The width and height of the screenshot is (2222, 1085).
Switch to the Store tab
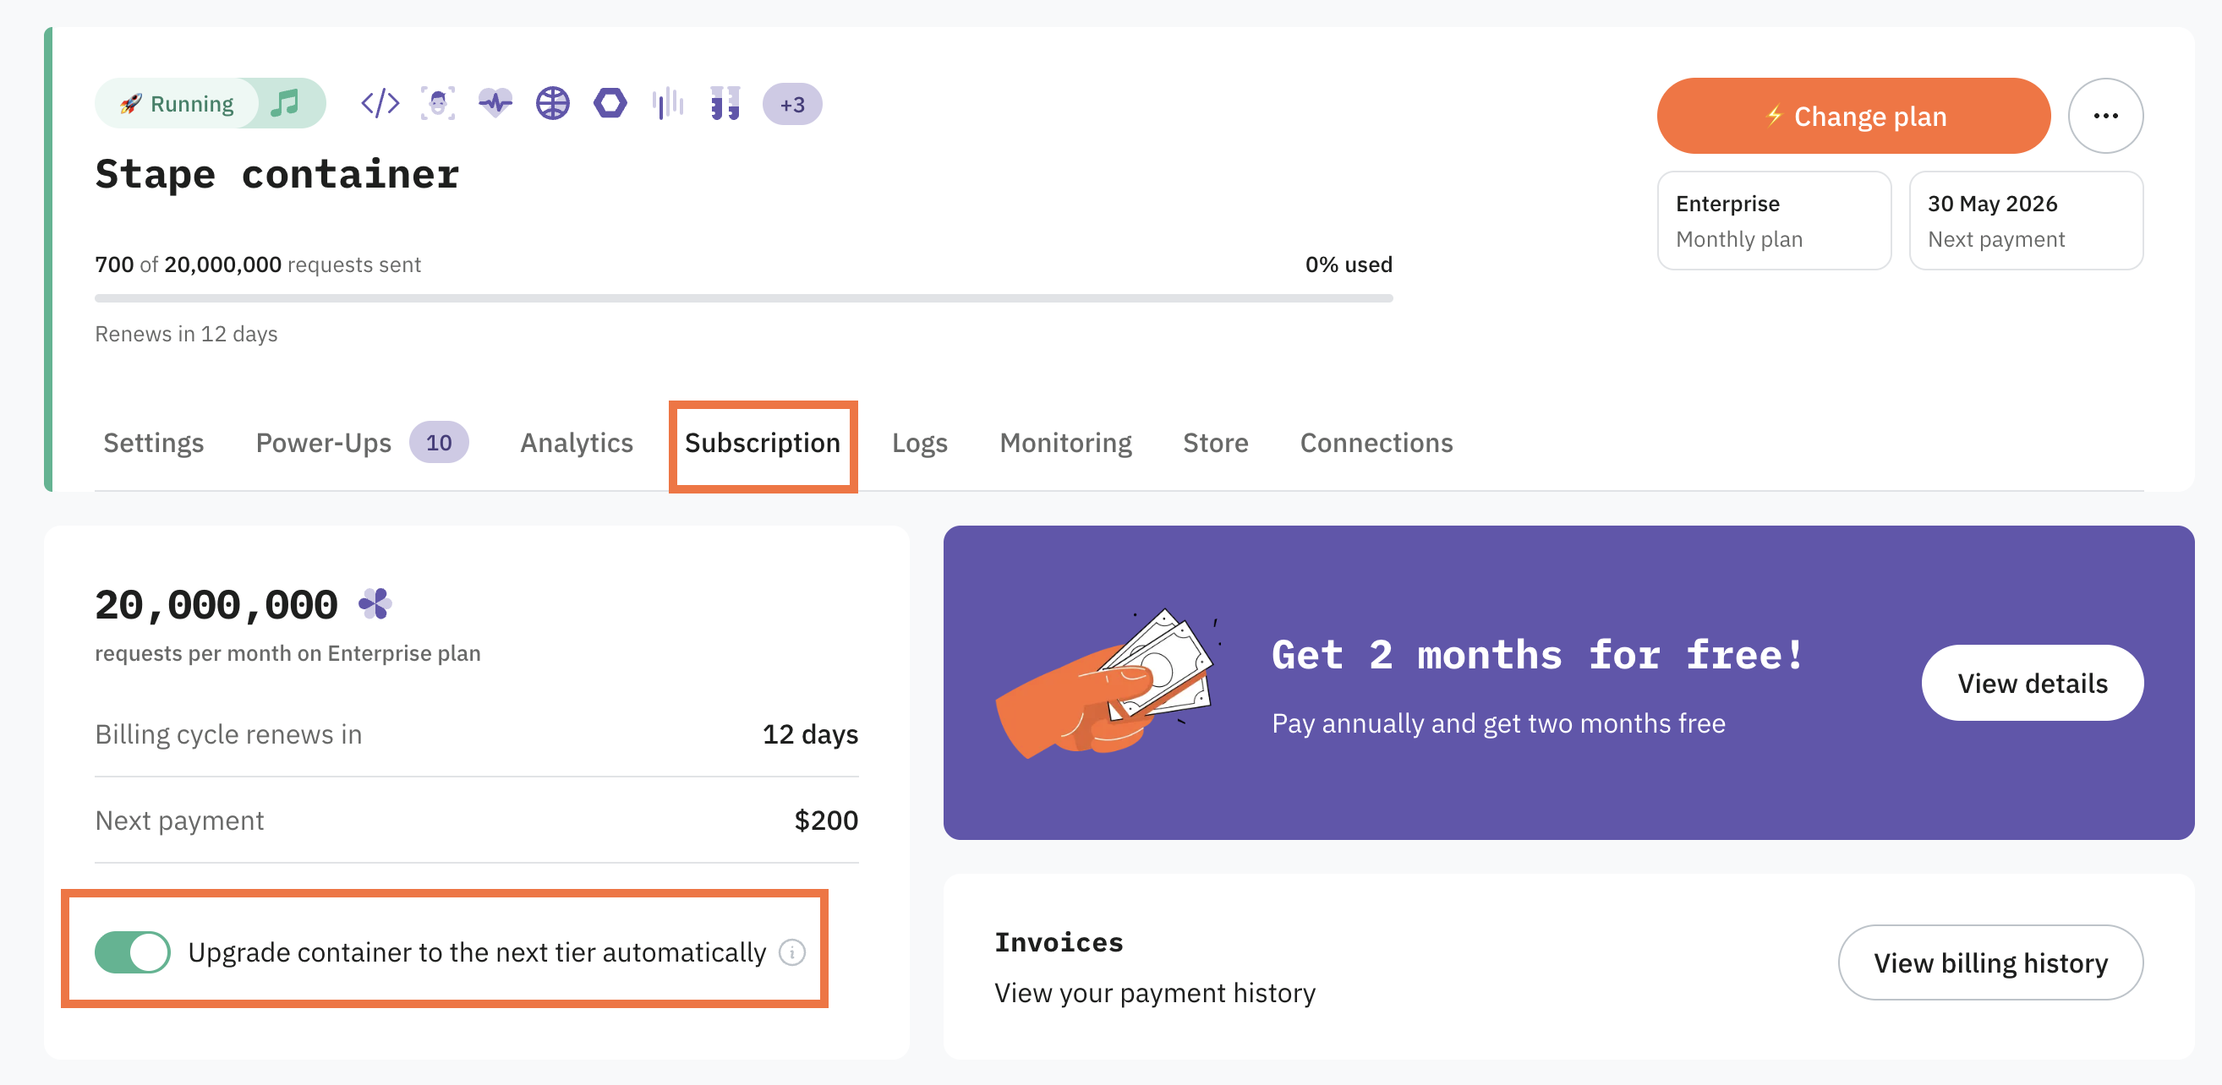click(x=1215, y=443)
